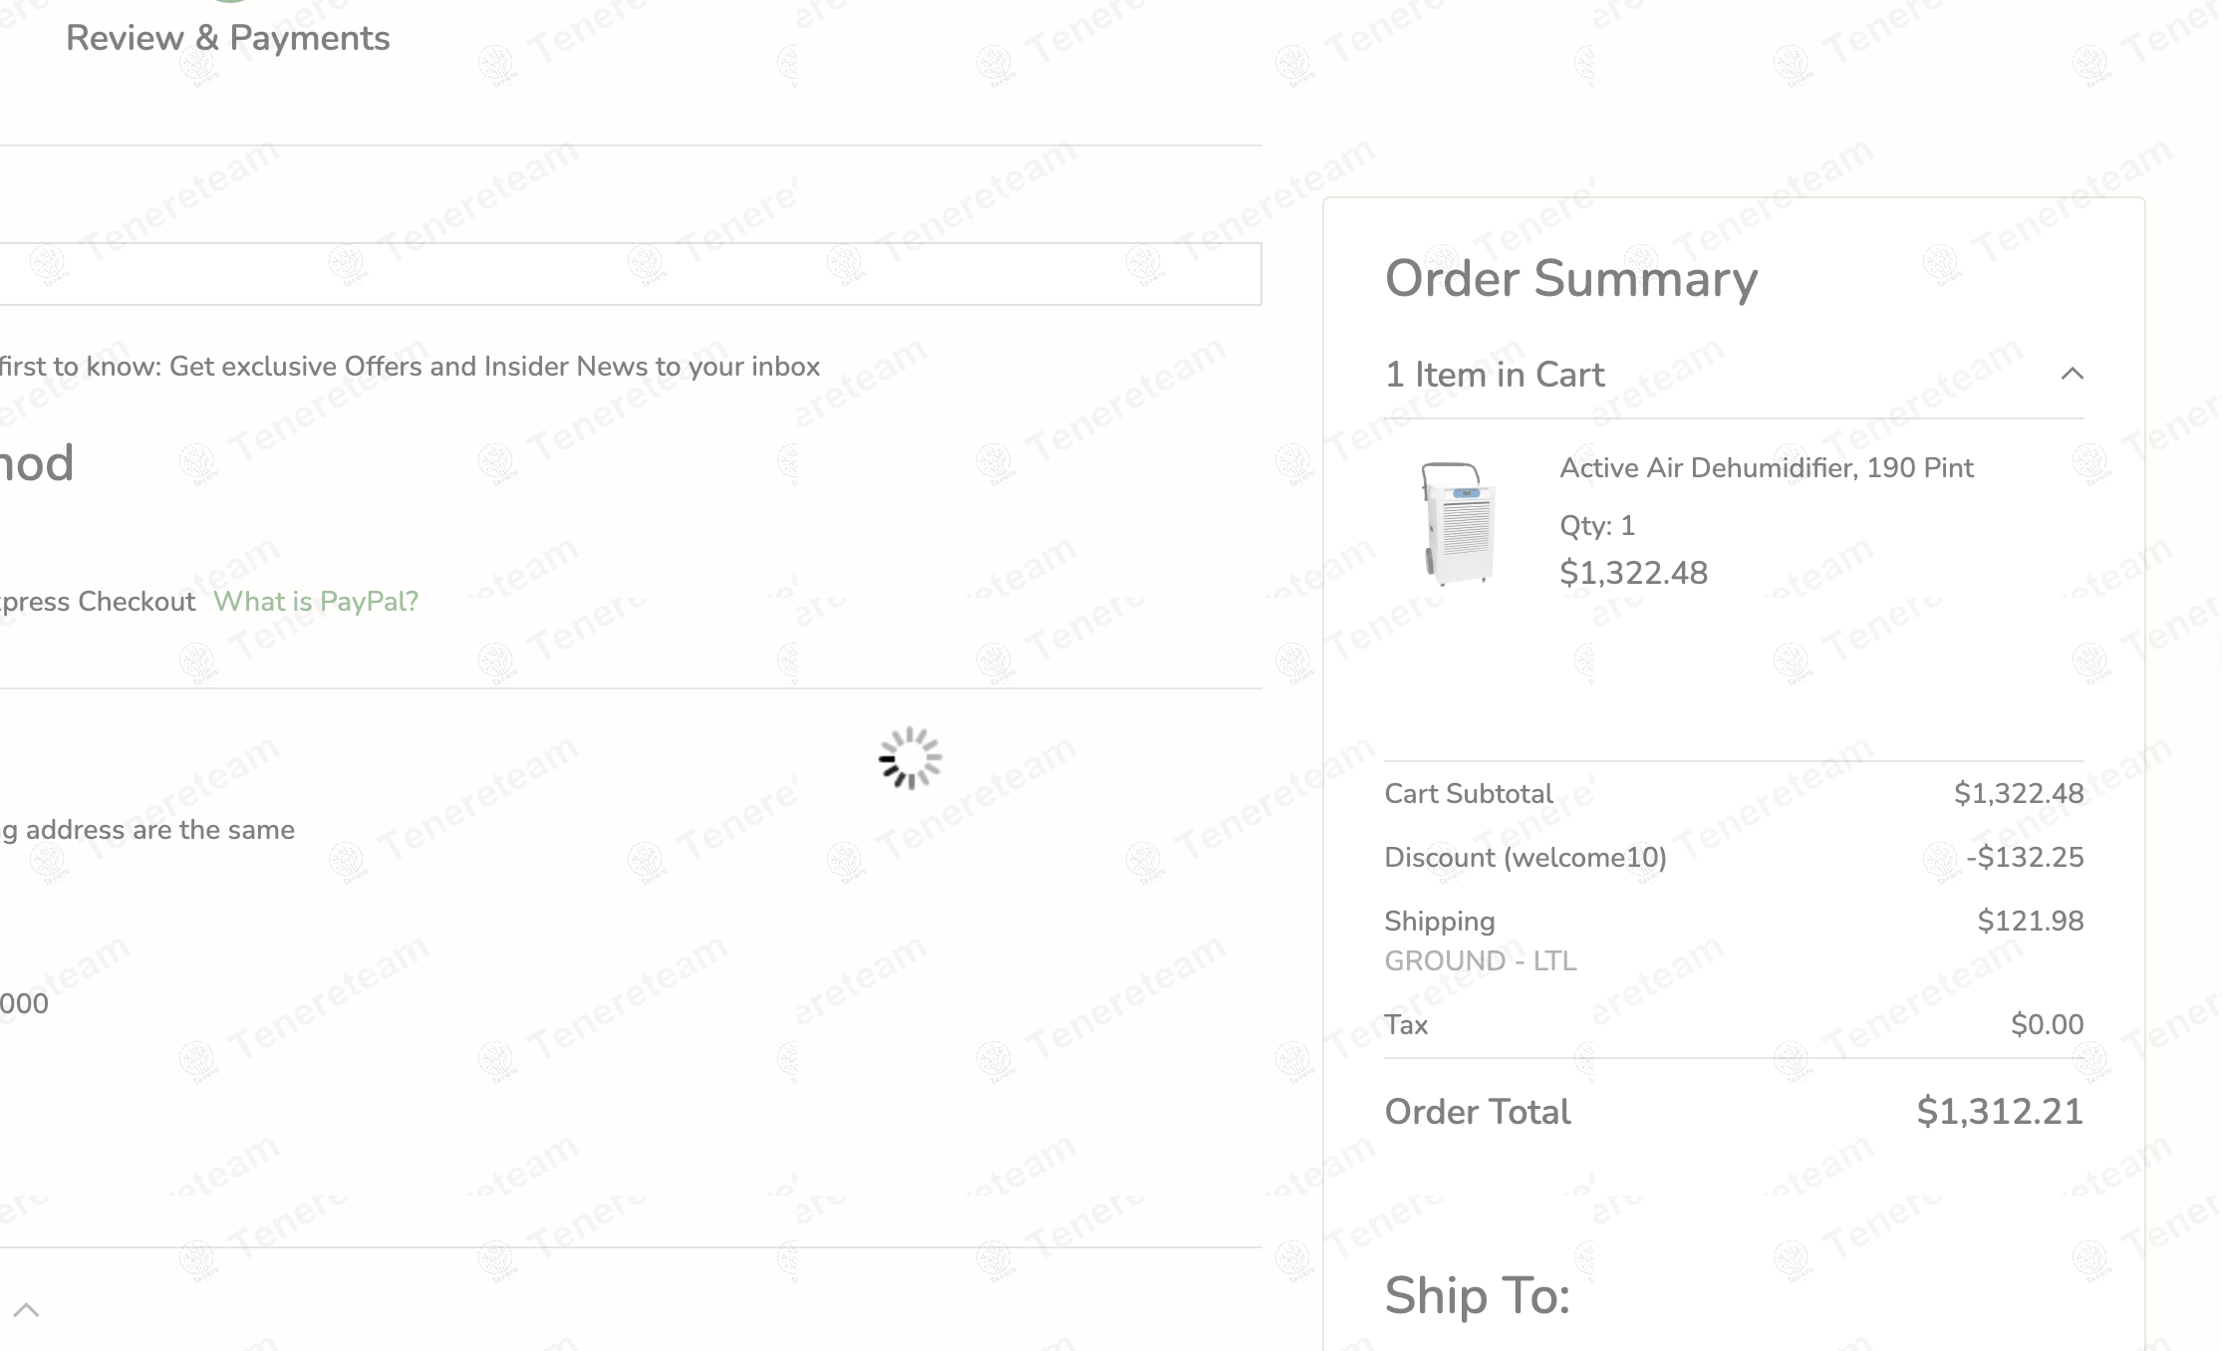This screenshot has height=1351, width=2222.
Task: Select the PayPal Express Checkout option
Action: (98, 602)
